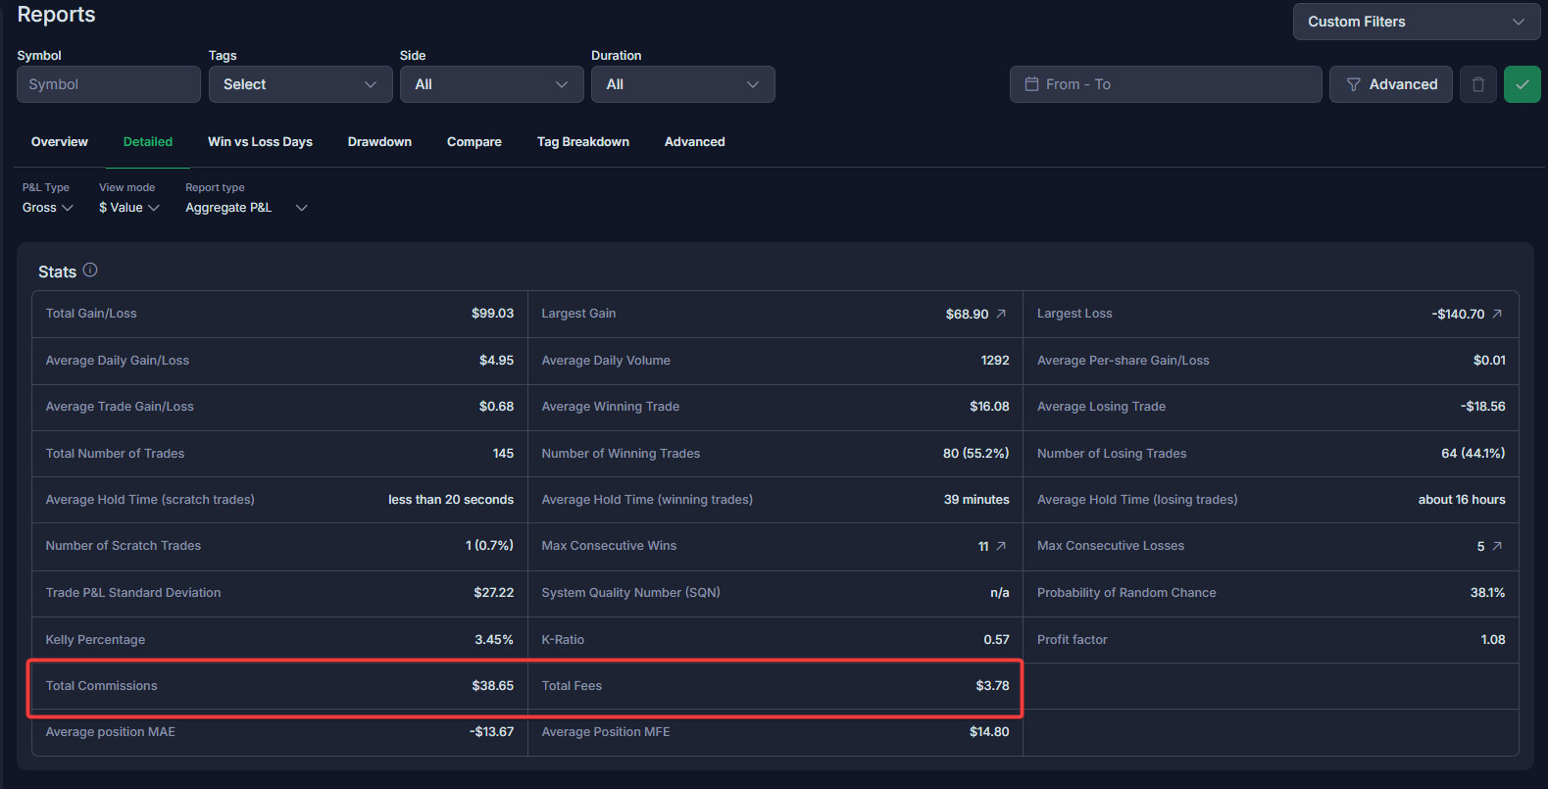
Task: Open the Max Consecutive Losses arrow link
Action: pyautogui.click(x=1497, y=546)
